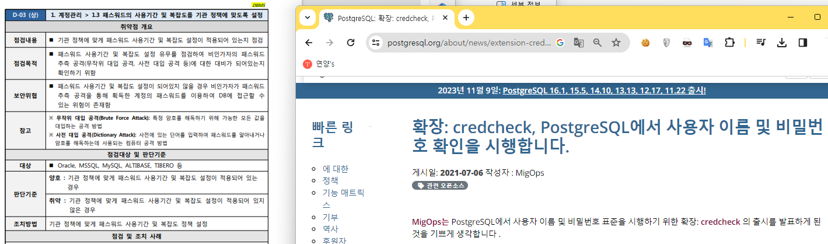Open the '후원자' quick link

[334, 240]
